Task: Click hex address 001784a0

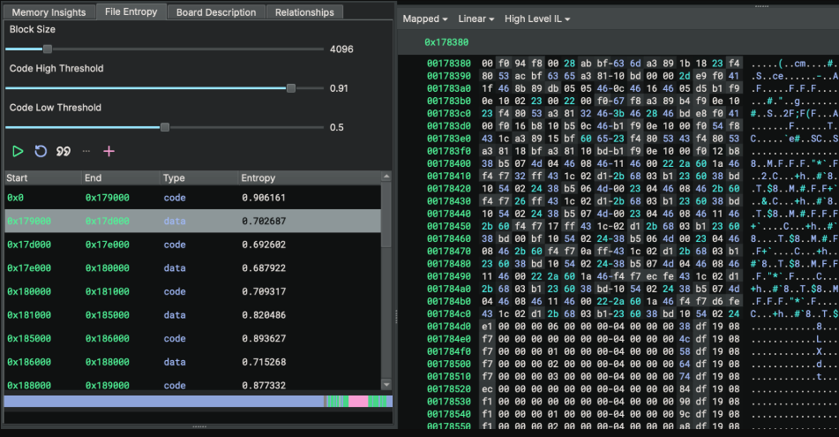Action: tap(449, 289)
